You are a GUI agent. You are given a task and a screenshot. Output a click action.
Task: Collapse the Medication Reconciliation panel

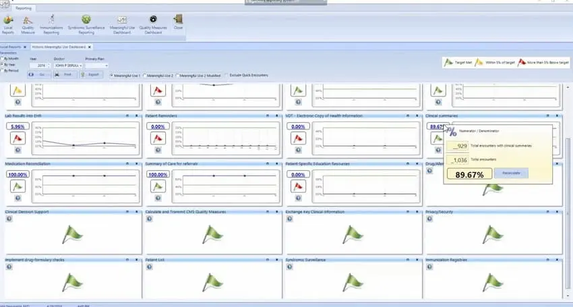click(127, 163)
